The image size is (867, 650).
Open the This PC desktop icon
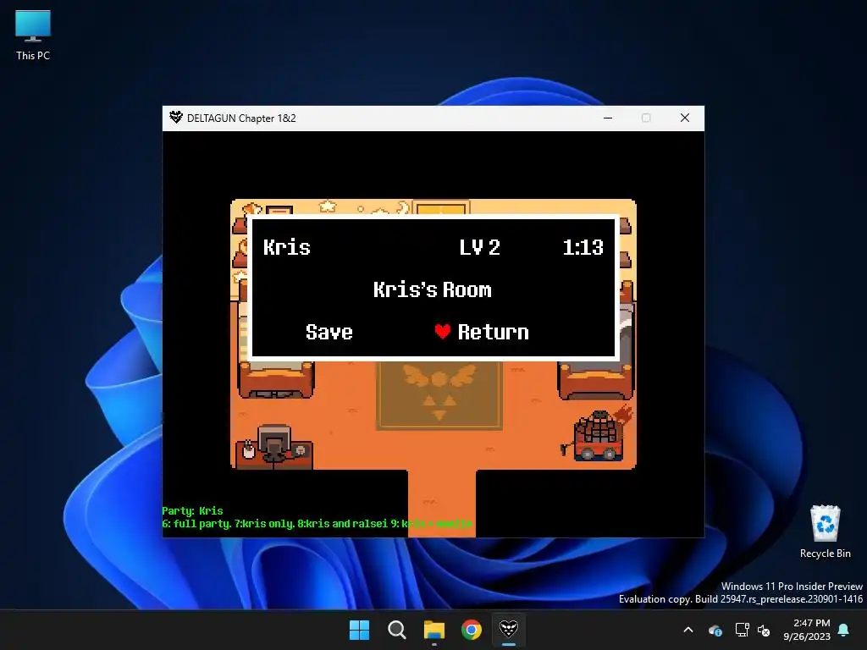(33, 36)
